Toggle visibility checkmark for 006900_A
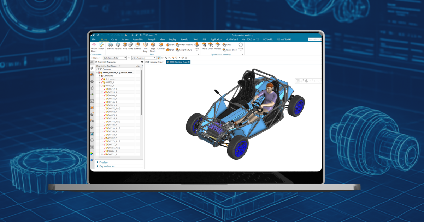 (105, 95)
